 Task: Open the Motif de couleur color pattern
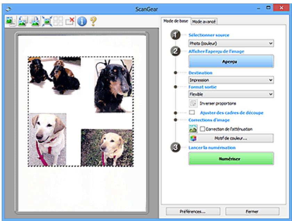[231, 138]
